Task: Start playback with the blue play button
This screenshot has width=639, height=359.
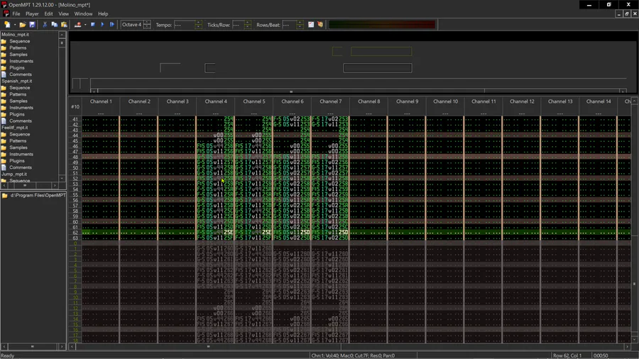Action: [102, 24]
